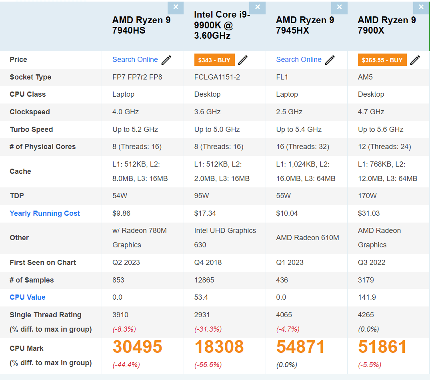Click socket value AM5
430x380 pixels.
pos(365,77)
